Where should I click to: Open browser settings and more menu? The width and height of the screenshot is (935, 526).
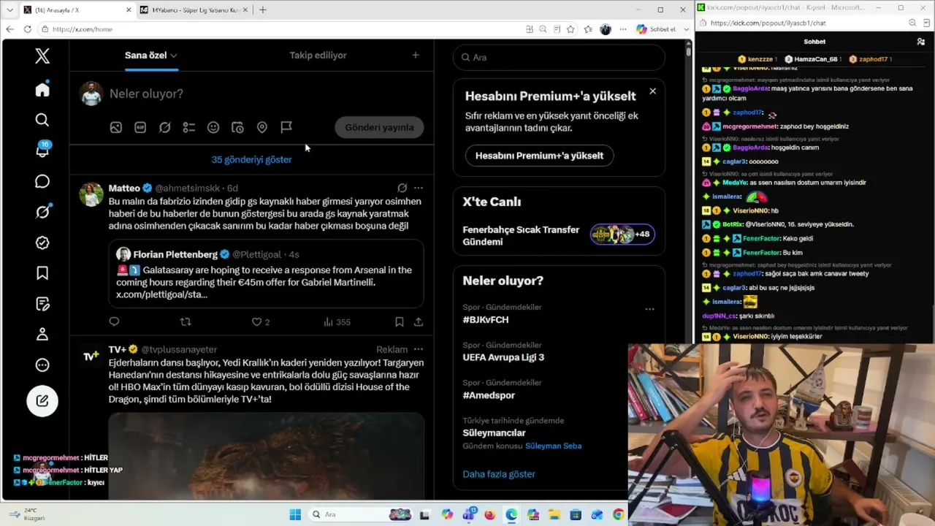[623, 29]
